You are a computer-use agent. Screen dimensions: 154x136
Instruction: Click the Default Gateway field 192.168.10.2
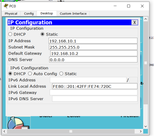tap(94, 53)
